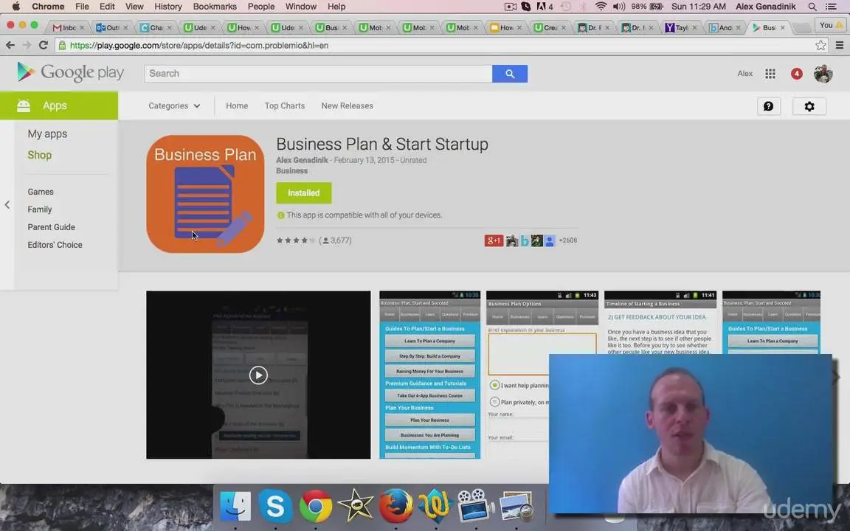Image resolution: width=850 pixels, height=531 pixels.
Task: Open the red notifications badge
Action: pyautogui.click(x=796, y=74)
